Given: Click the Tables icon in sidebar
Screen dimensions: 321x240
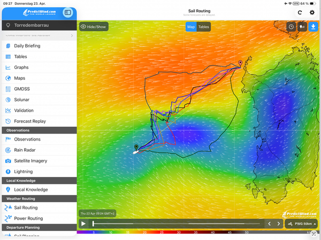Looking at the screenshot, I should click(8, 57).
